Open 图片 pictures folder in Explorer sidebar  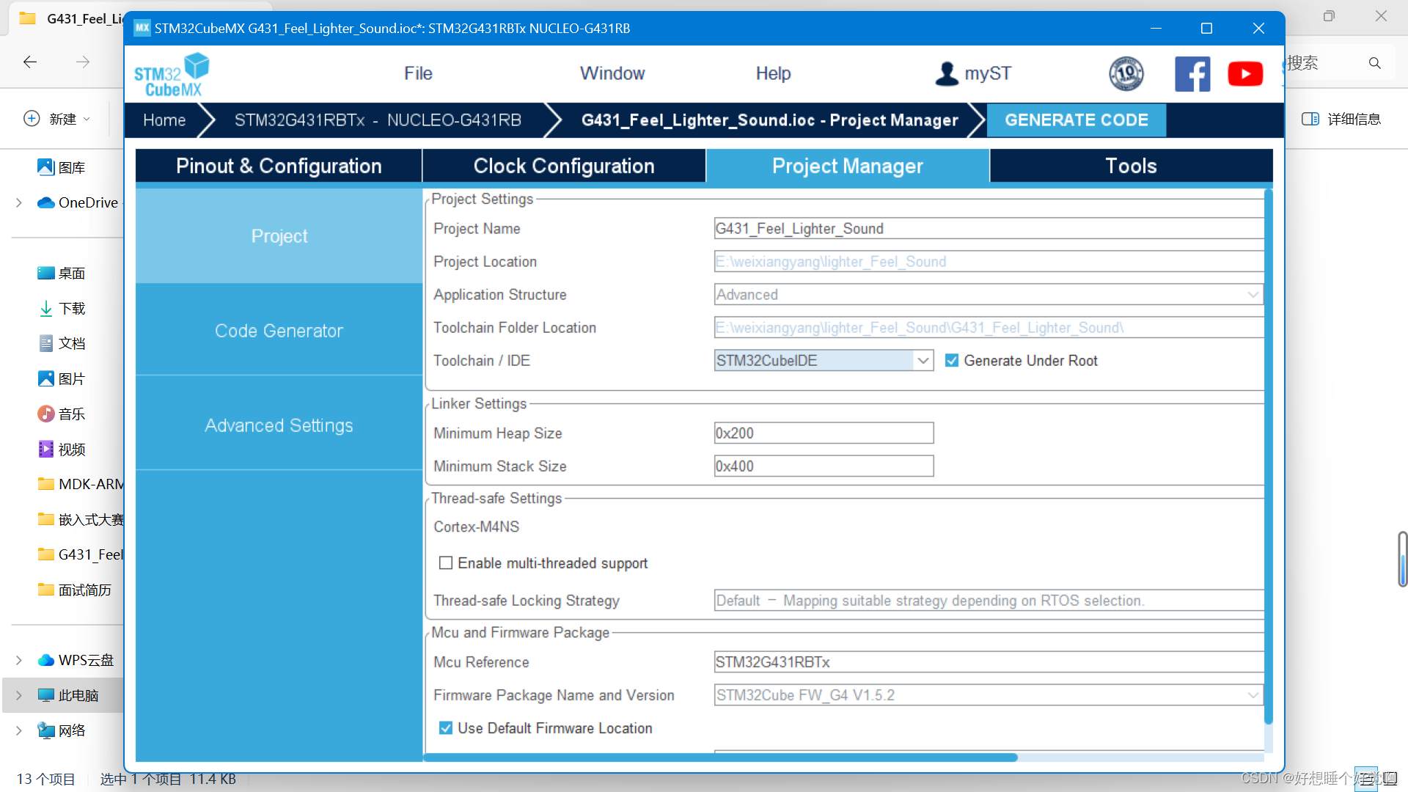pos(62,378)
